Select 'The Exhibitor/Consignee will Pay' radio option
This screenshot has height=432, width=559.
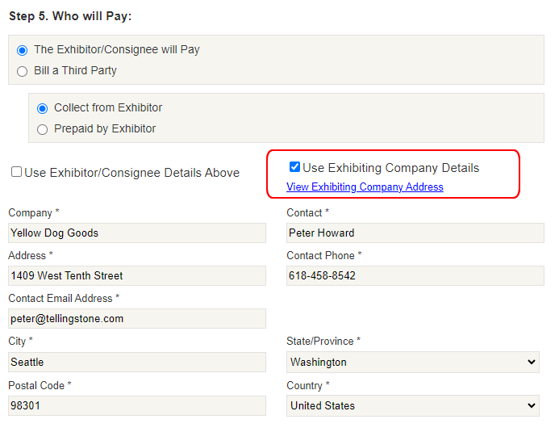pyautogui.click(x=23, y=50)
